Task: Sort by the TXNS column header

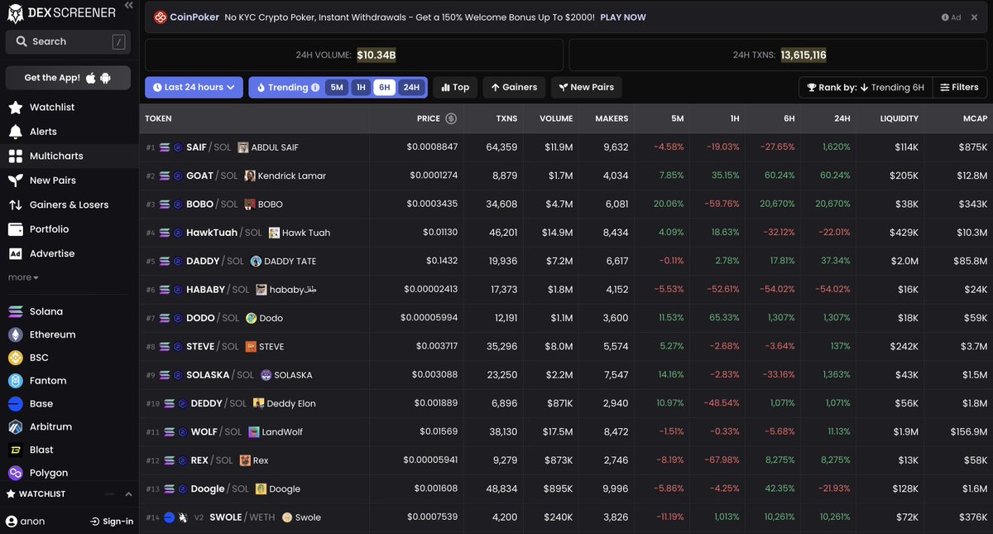Action: (x=506, y=118)
